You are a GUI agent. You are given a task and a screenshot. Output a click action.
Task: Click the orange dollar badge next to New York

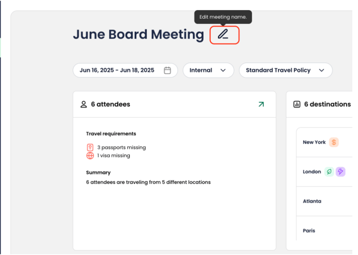pos(333,142)
